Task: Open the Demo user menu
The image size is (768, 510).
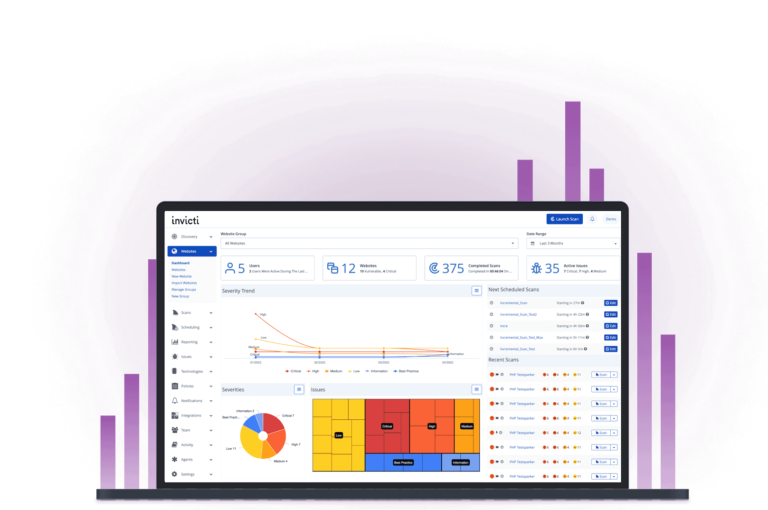Action: pyautogui.click(x=611, y=219)
